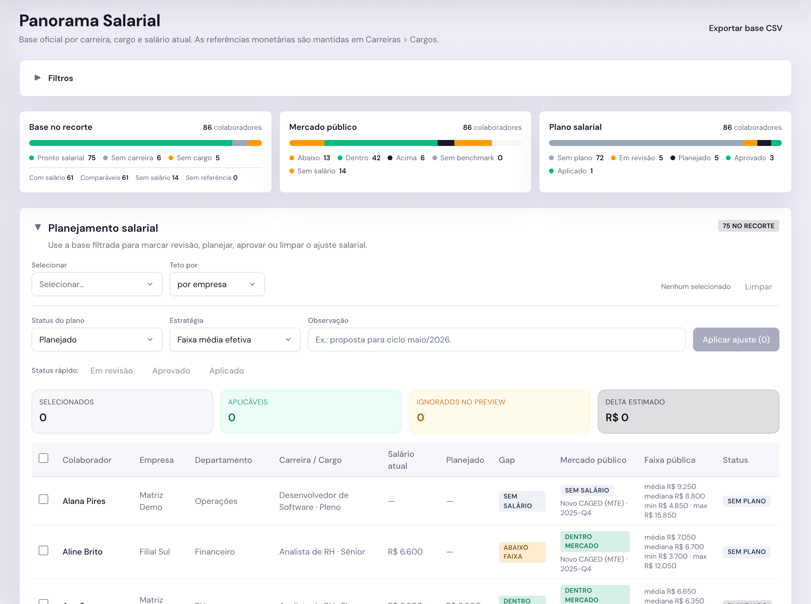Image resolution: width=811 pixels, height=604 pixels.
Task: Set quick status Aprovado
Action: point(171,371)
